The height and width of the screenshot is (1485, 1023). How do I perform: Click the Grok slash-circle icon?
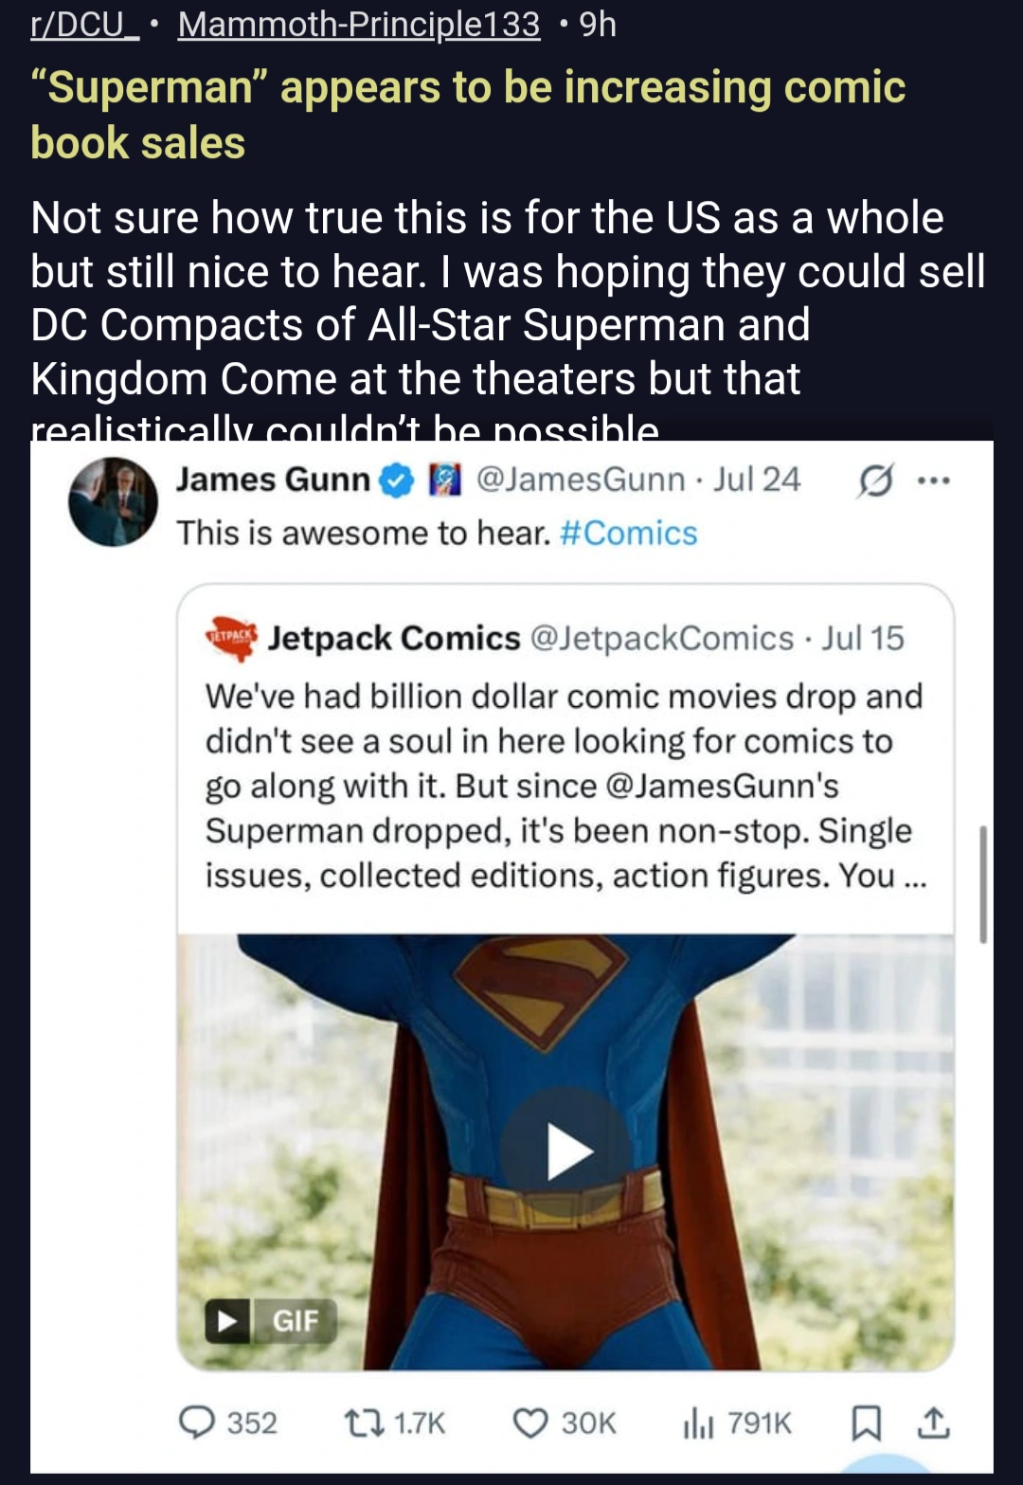[x=874, y=482]
